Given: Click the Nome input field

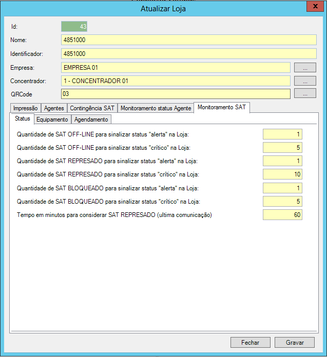Looking at the screenshot, I should click(188, 40).
